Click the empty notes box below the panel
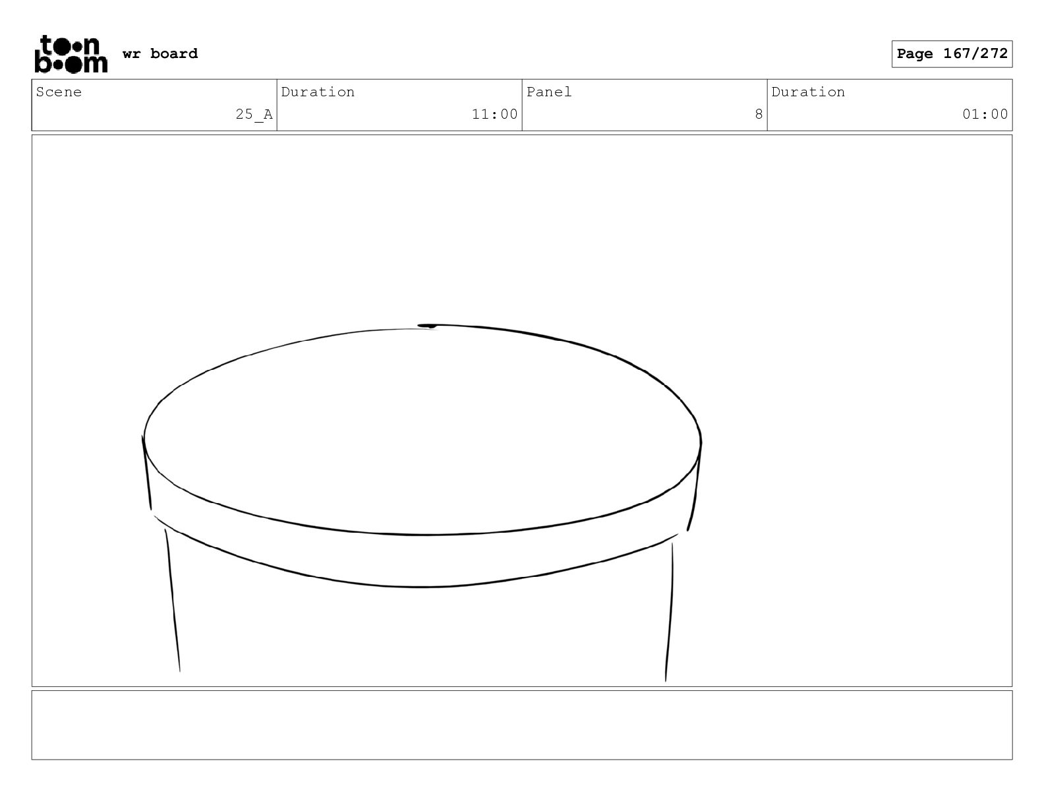The width and height of the screenshot is (1044, 807). point(522,725)
